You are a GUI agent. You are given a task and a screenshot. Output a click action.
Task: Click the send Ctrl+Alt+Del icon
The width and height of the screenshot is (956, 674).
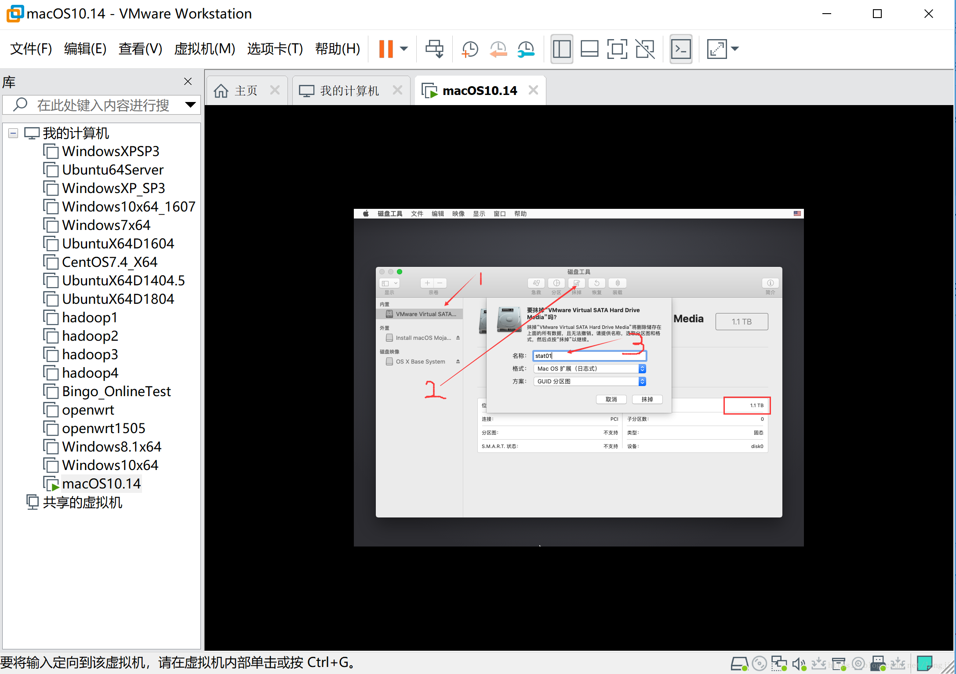[x=434, y=49]
